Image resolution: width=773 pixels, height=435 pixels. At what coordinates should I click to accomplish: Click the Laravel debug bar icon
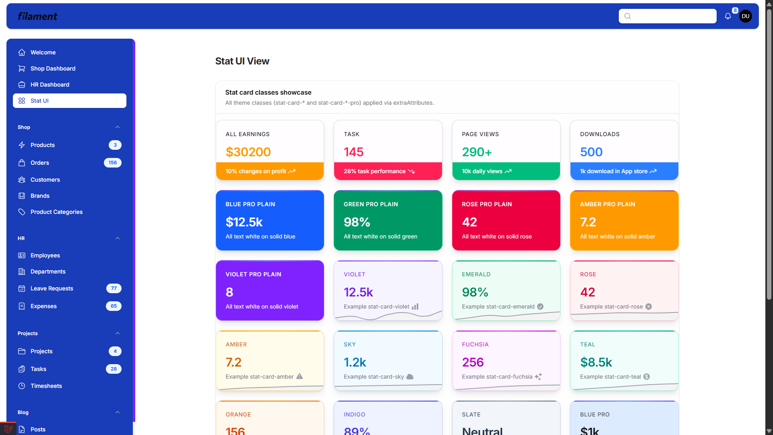click(8, 429)
